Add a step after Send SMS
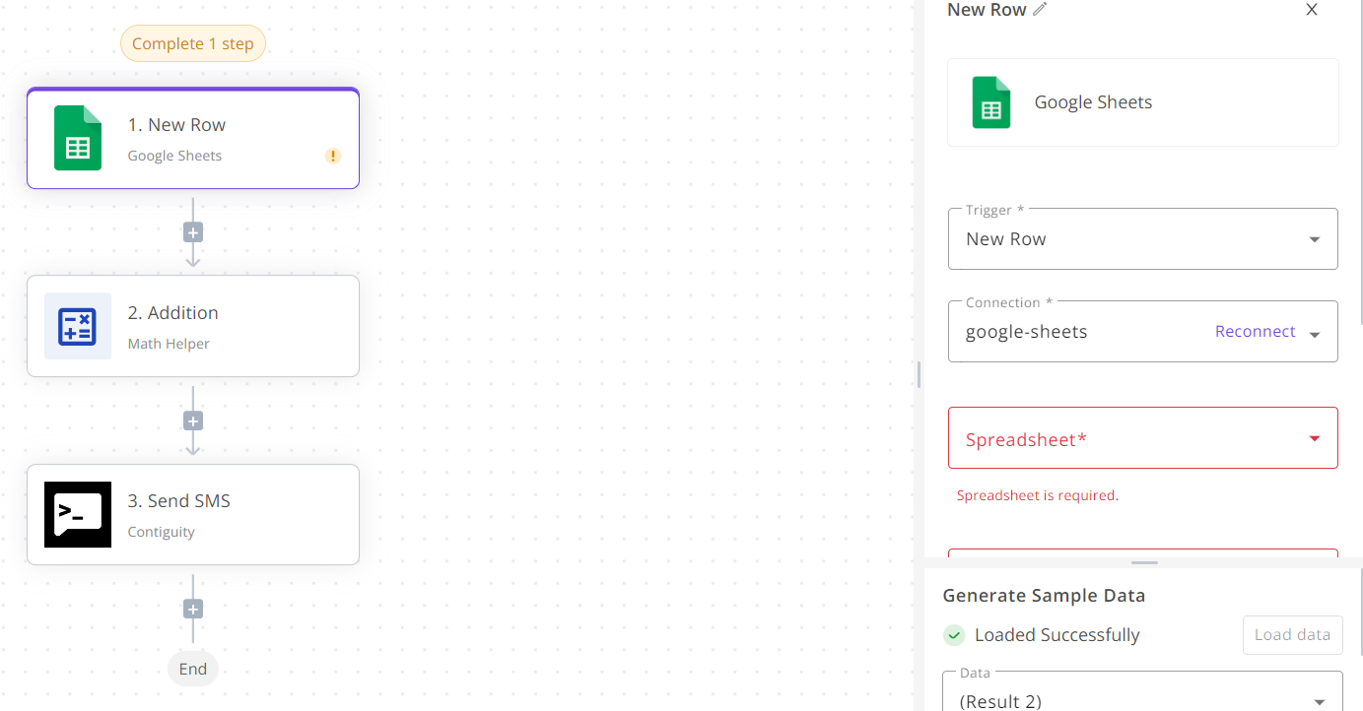 pos(193,609)
